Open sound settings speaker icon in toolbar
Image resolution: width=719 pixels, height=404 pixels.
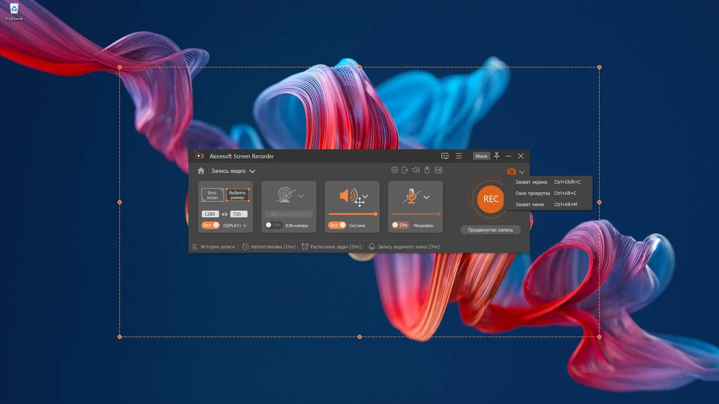click(x=416, y=170)
